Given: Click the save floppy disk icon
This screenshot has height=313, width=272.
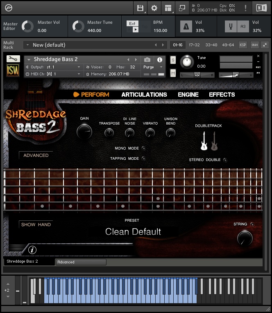Looking at the screenshot, I should [x=141, y=8].
